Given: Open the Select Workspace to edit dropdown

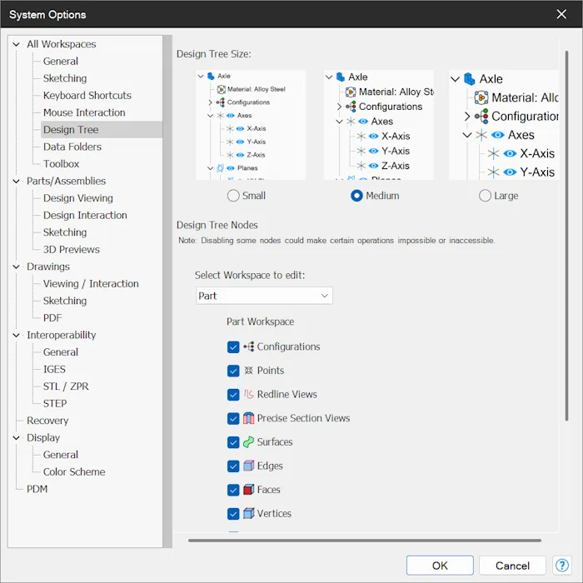Looking at the screenshot, I should click(264, 296).
